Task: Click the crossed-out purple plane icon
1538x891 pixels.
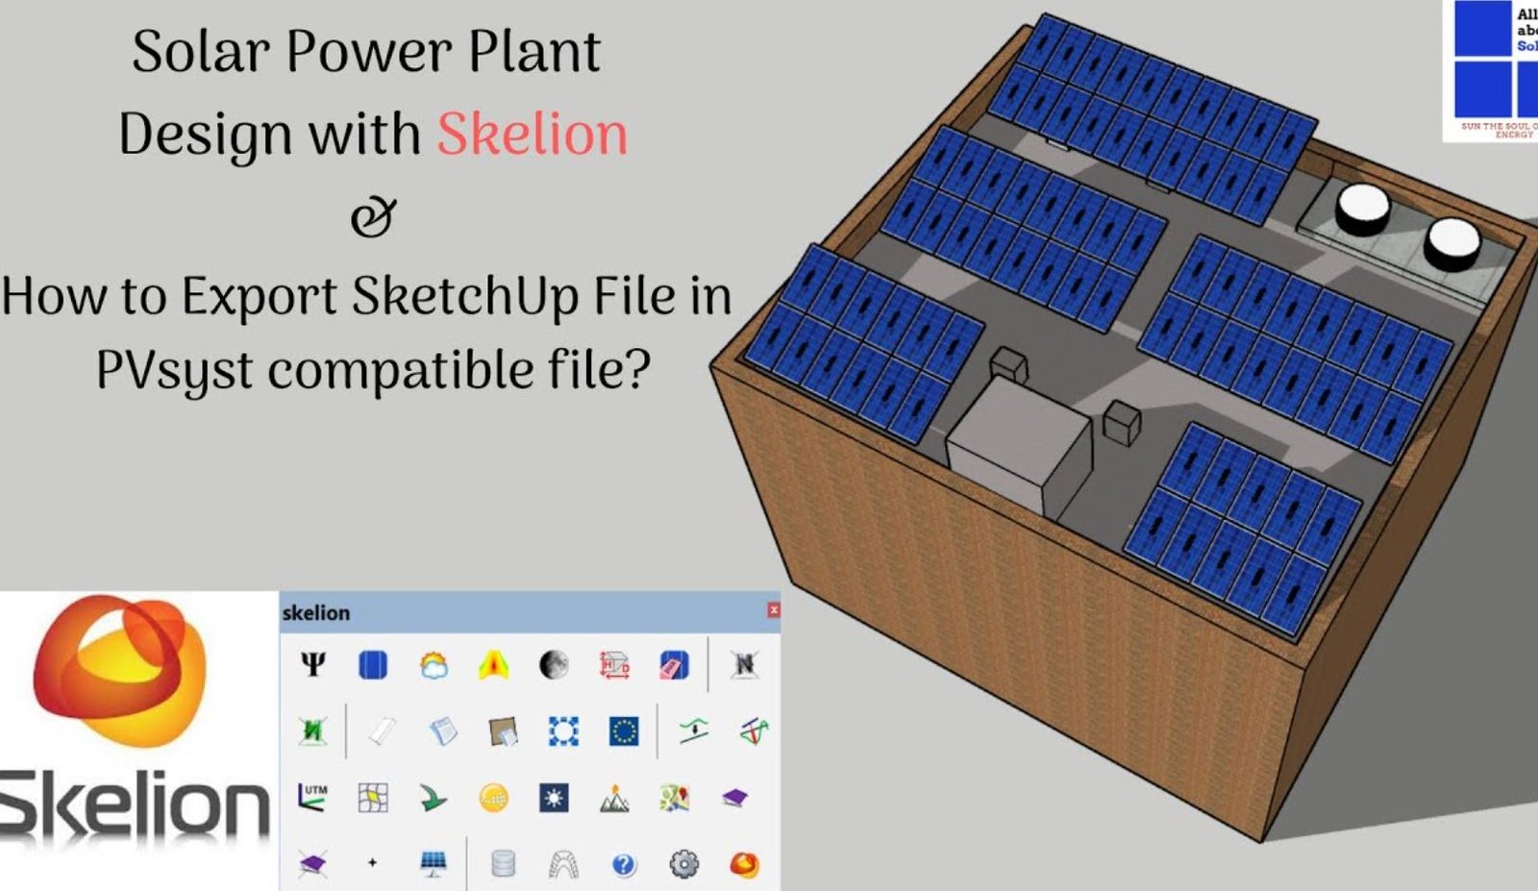Action: (313, 864)
